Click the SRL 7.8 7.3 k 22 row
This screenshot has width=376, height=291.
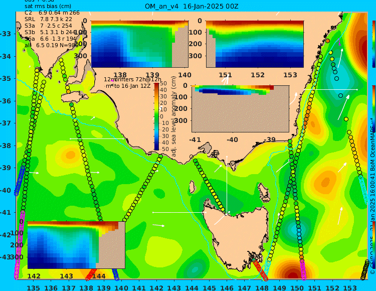click(48, 19)
